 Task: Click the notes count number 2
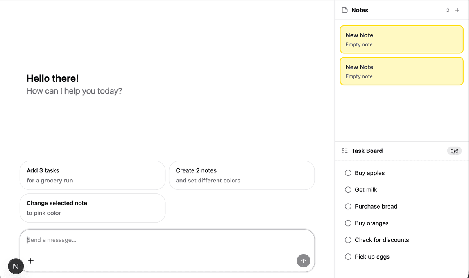point(448,10)
